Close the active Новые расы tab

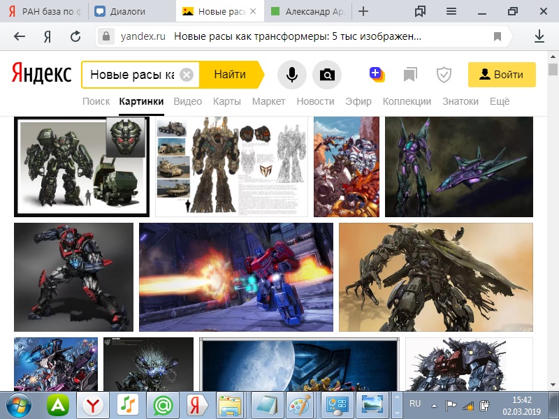(253, 11)
